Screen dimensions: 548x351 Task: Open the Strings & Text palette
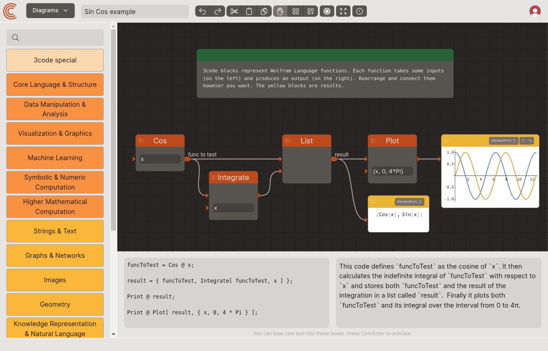pos(55,231)
